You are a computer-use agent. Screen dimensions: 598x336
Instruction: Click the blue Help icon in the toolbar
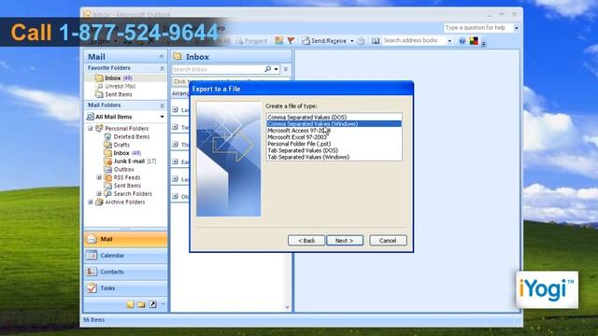tap(463, 41)
